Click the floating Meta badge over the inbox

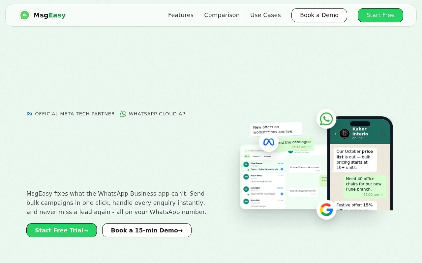pos(269,142)
